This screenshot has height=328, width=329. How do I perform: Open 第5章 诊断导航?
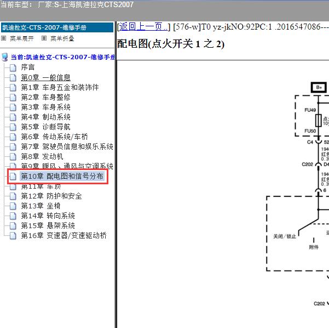click(x=45, y=127)
